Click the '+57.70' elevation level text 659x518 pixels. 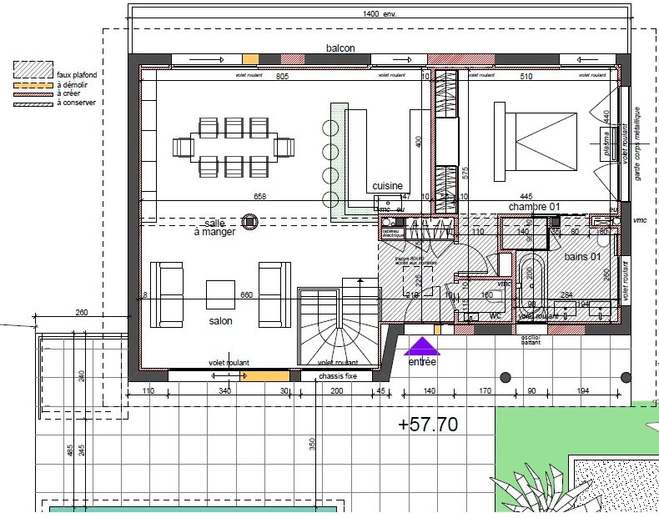[428, 424]
